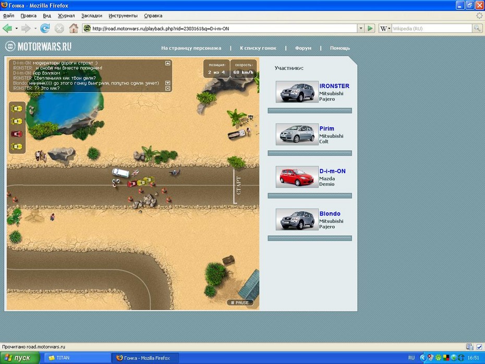
Task: Open the red-cross security alert tray icon
Action: [431, 358]
